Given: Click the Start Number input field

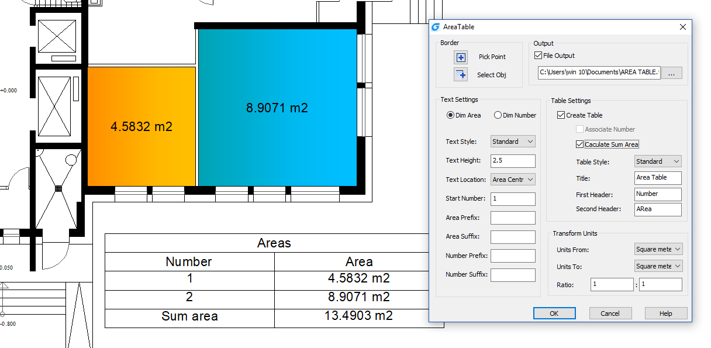Looking at the screenshot, I should pyautogui.click(x=513, y=199).
